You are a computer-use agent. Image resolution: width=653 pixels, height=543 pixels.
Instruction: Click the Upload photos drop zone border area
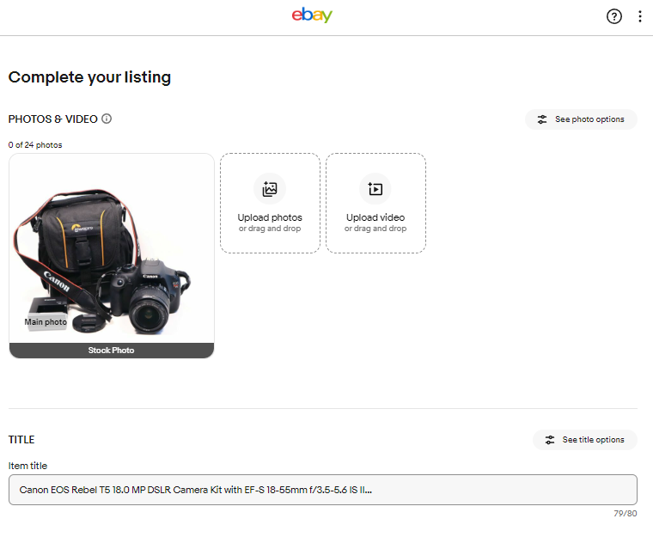(270, 203)
